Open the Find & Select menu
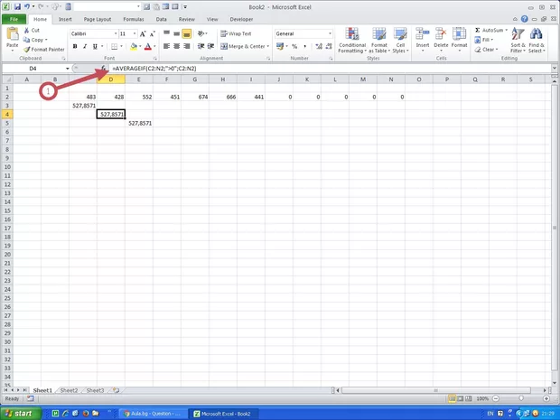 tap(537, 41)
